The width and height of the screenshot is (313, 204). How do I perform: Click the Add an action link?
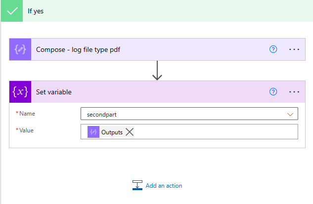(x=164, y=186)
